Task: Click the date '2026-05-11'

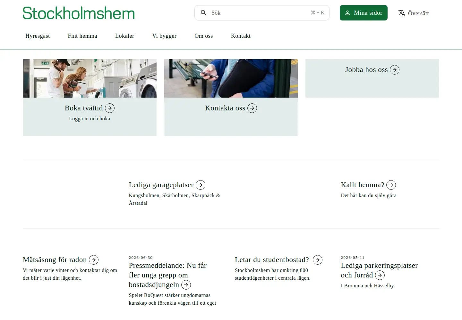Action: click(353, 258)
